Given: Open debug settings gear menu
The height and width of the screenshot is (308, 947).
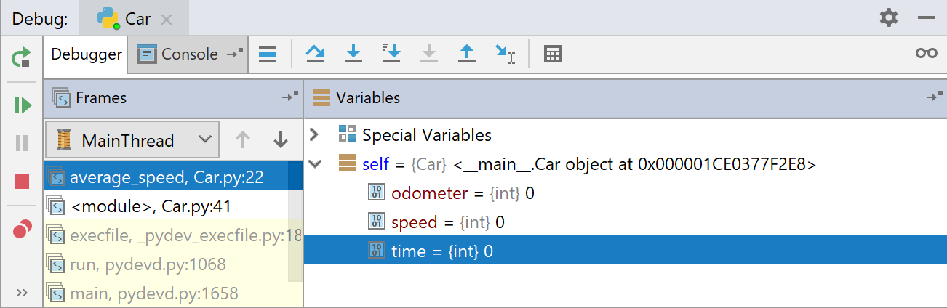Looking at the screenshot, I should coord(888,18).
